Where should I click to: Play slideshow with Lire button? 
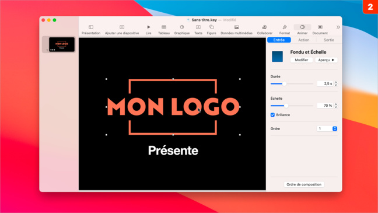tap(149, 27)
